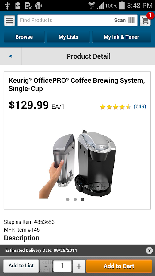
Task: Select the first image page dot
Action: tap(68, 199)
